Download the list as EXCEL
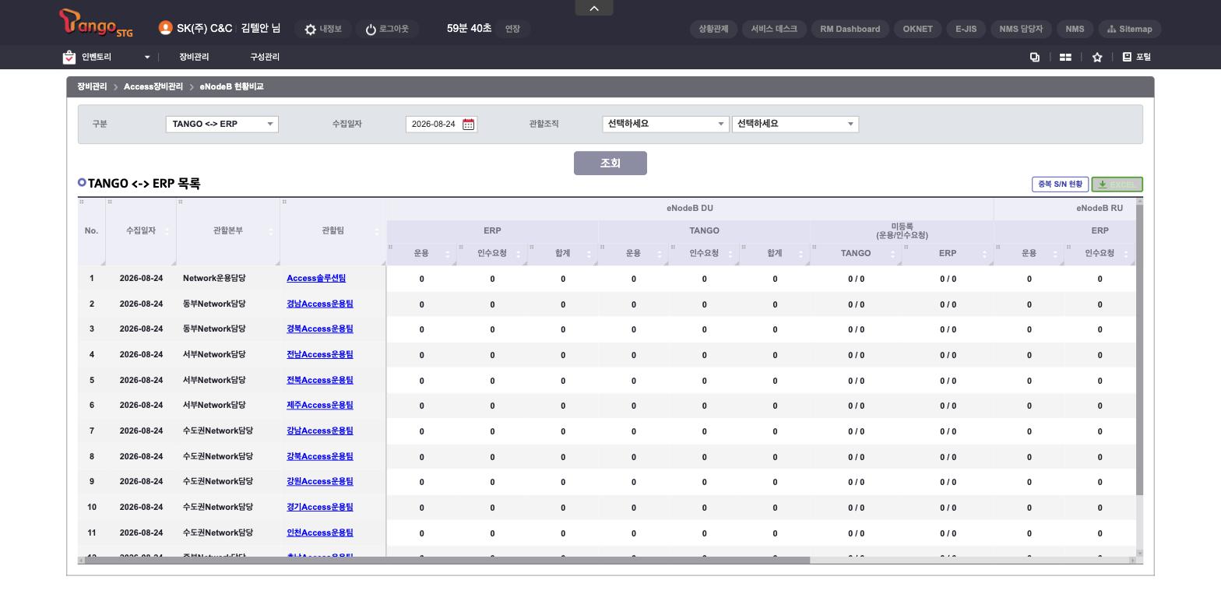 pos(1117,185)
